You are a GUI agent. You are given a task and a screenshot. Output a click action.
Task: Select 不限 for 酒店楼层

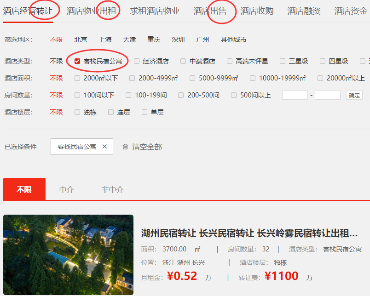pyautogui.click(x=57, y=112)
